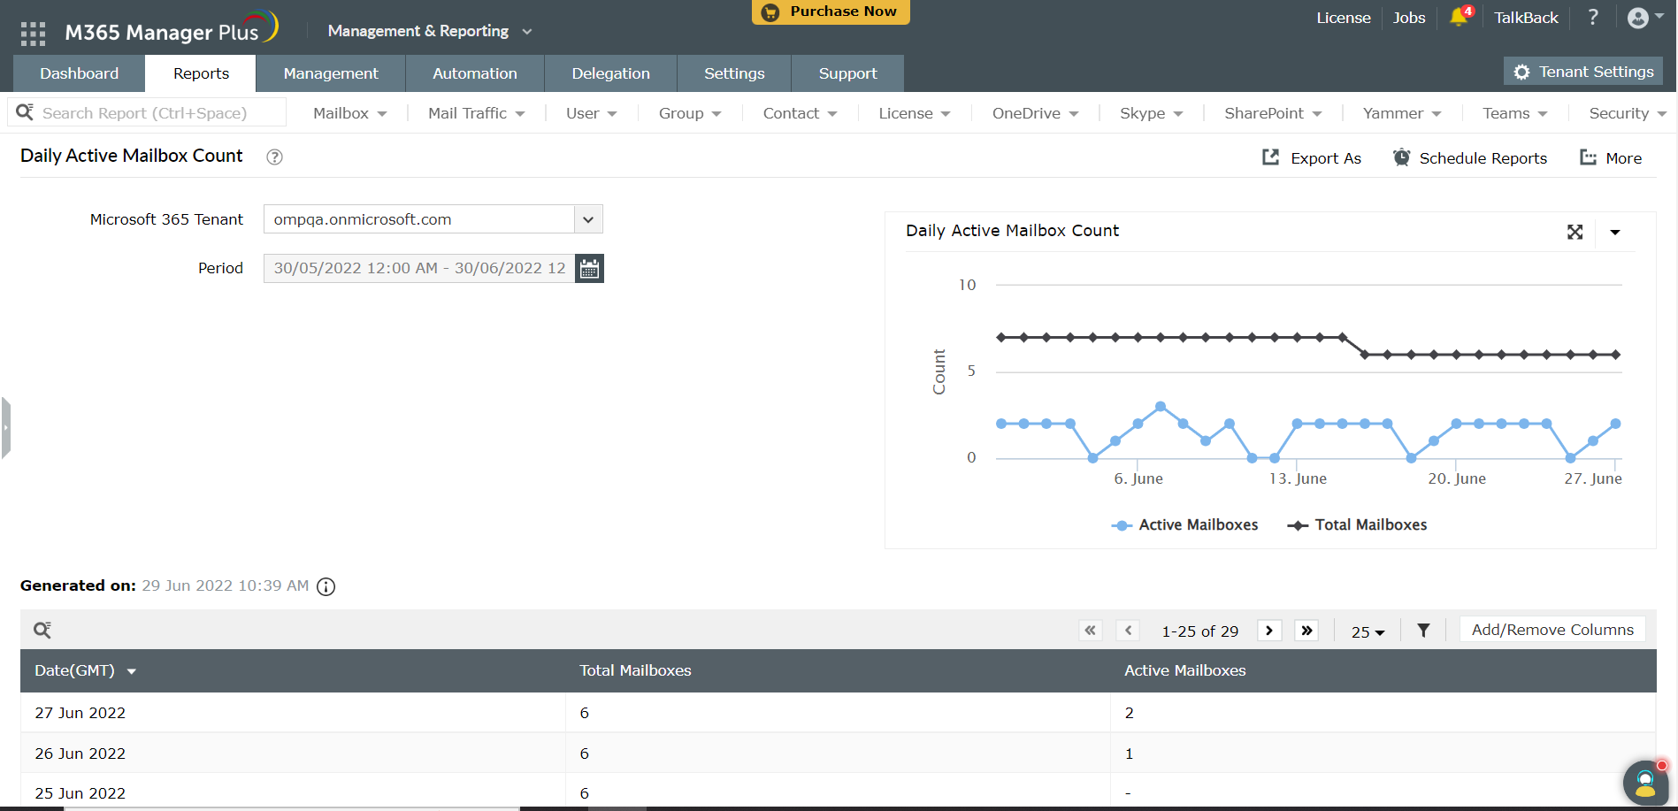Open the Support tab
The width and height of the screenshot is (1678, 811).
(x=847, y=73)
